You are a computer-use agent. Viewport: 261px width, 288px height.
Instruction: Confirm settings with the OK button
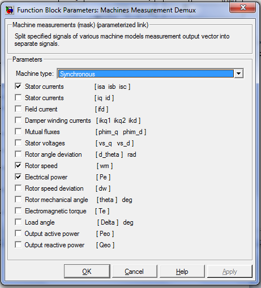pos(87,272)
